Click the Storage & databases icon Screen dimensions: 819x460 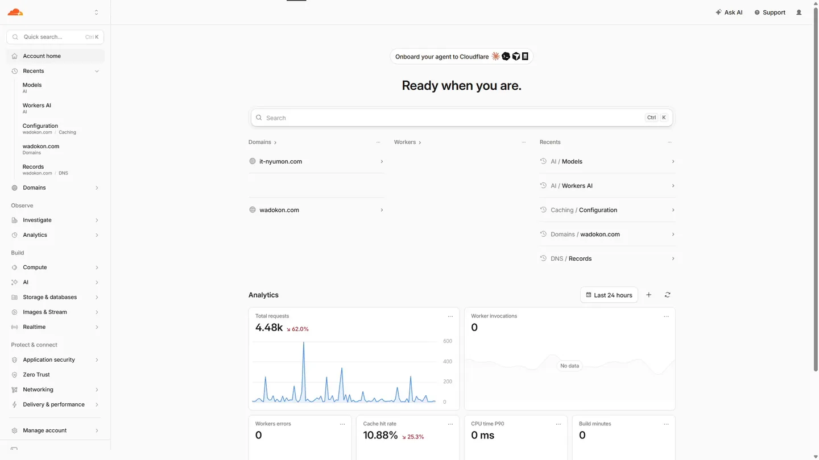[15, 297]
